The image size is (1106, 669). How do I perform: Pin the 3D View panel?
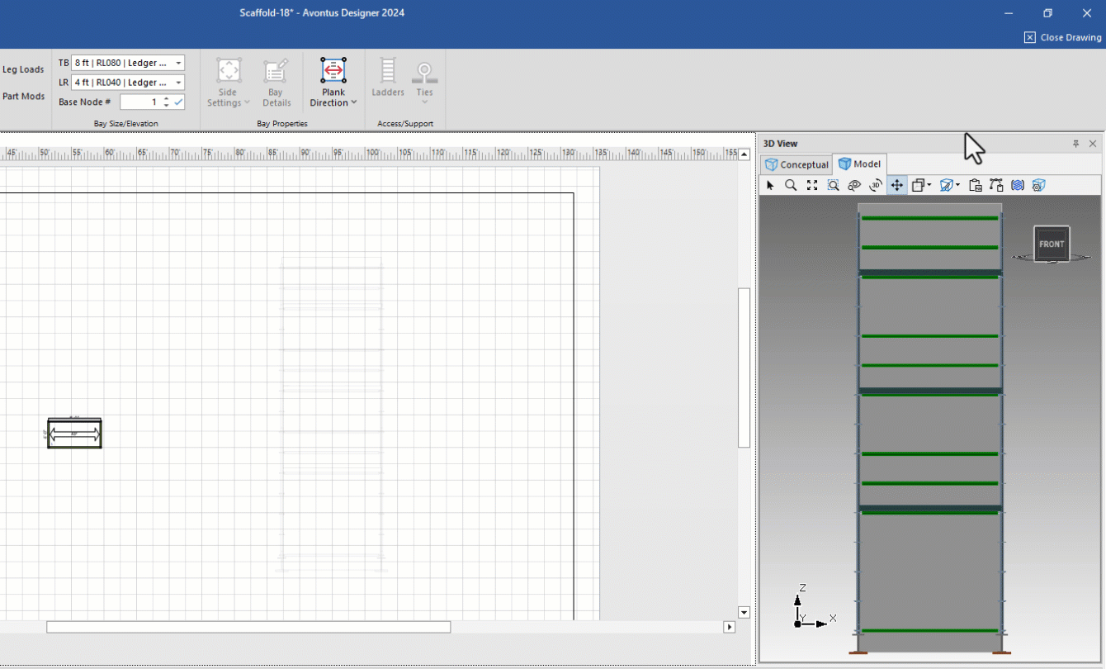click(1075, 144)
